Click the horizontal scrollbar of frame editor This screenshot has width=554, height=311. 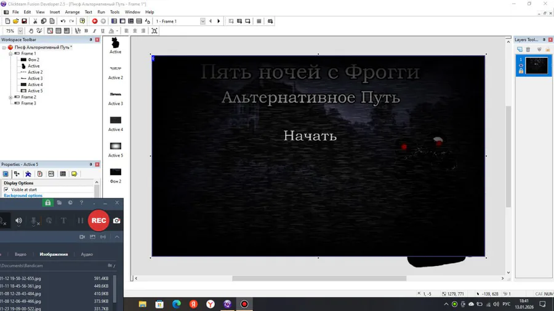coord(319,278)
